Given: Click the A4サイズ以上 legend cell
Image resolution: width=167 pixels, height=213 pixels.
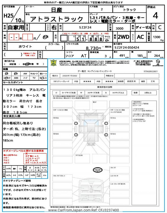Looking at the screenshot, I should coord(118,93).
